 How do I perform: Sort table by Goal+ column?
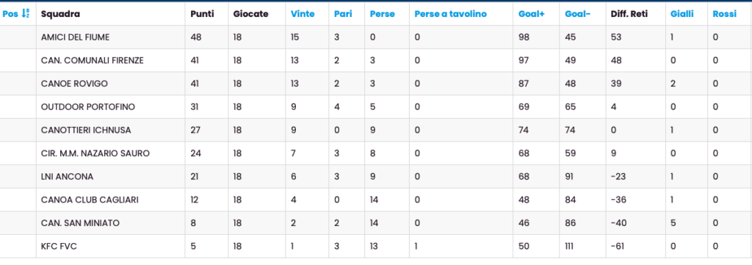532,14
